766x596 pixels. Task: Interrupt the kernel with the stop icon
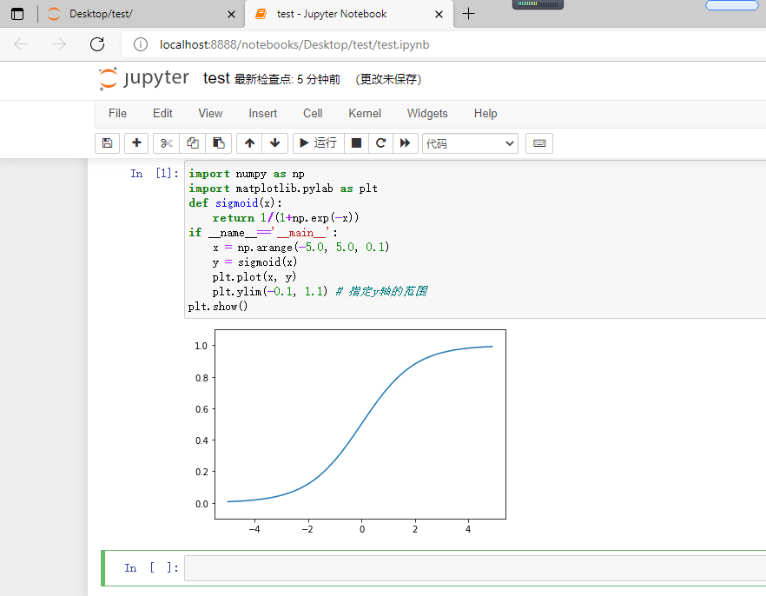357,143
